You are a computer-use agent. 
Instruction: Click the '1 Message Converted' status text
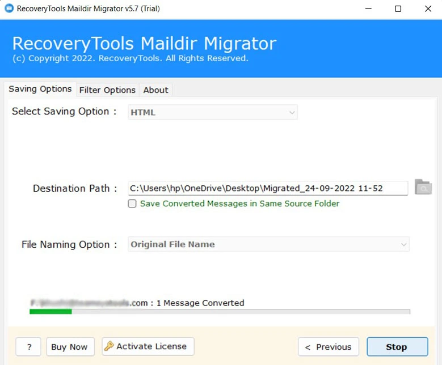coord(200,303)
